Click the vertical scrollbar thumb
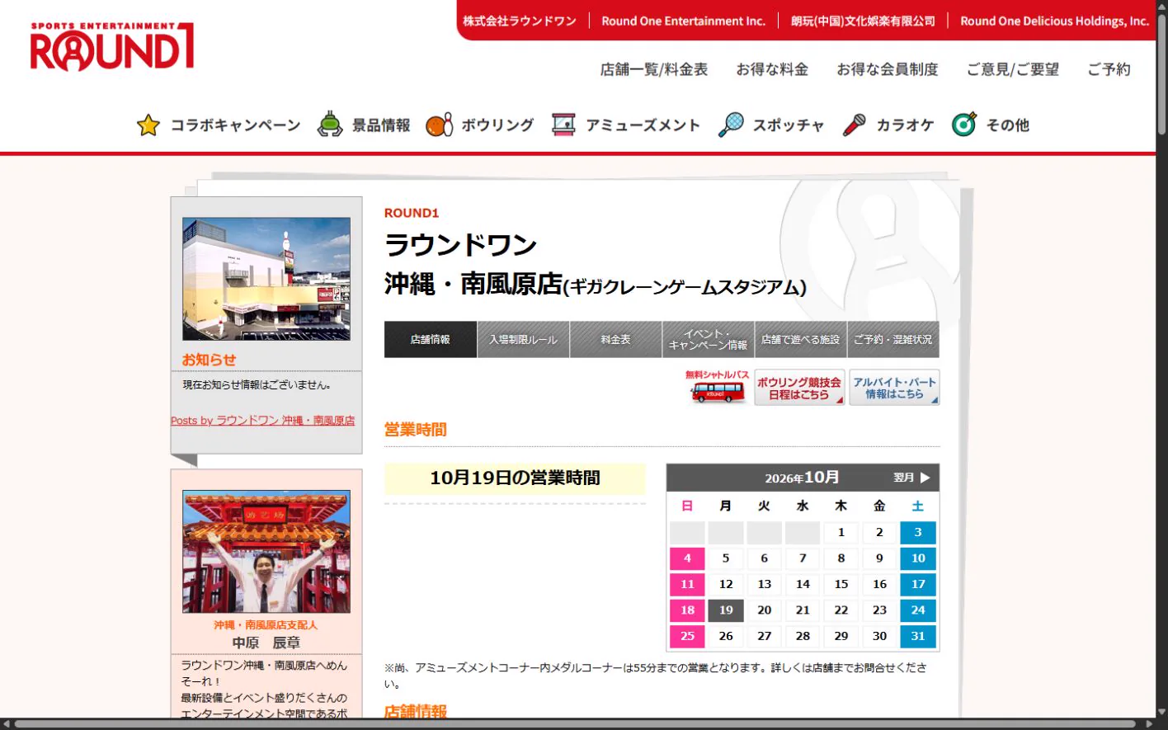Image resolution: width=1168 pixels, height=730 pixels. click(1161, 75)
